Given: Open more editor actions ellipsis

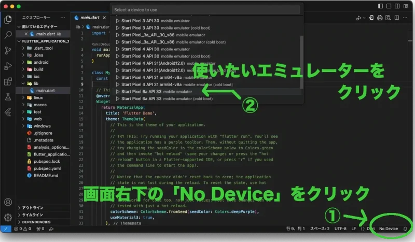Looking at the screenshot, I should click(x=405, y=18).
